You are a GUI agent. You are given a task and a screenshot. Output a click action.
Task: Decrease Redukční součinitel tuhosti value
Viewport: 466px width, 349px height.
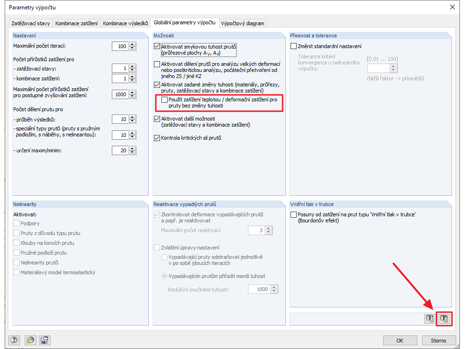(274, 291)
